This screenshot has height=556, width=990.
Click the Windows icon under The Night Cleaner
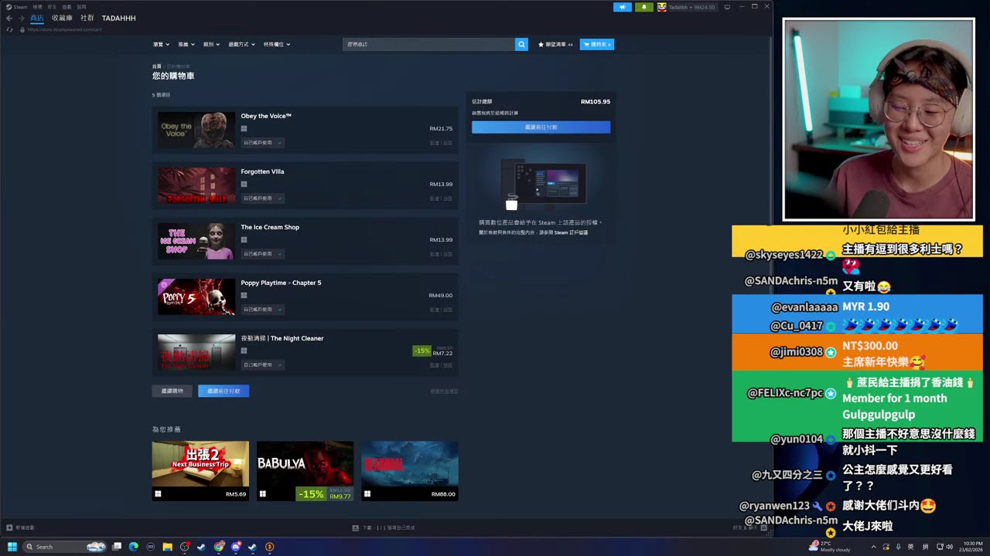pos(244,351)
